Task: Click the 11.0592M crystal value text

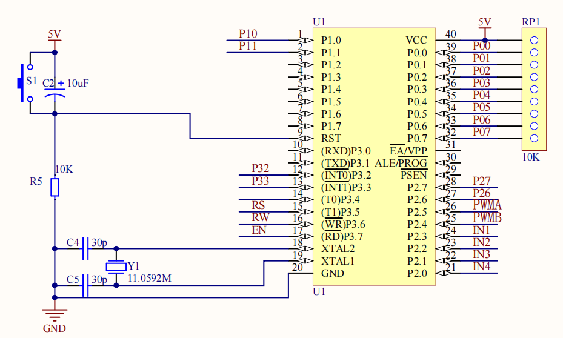Action: (x=149, y=278)
